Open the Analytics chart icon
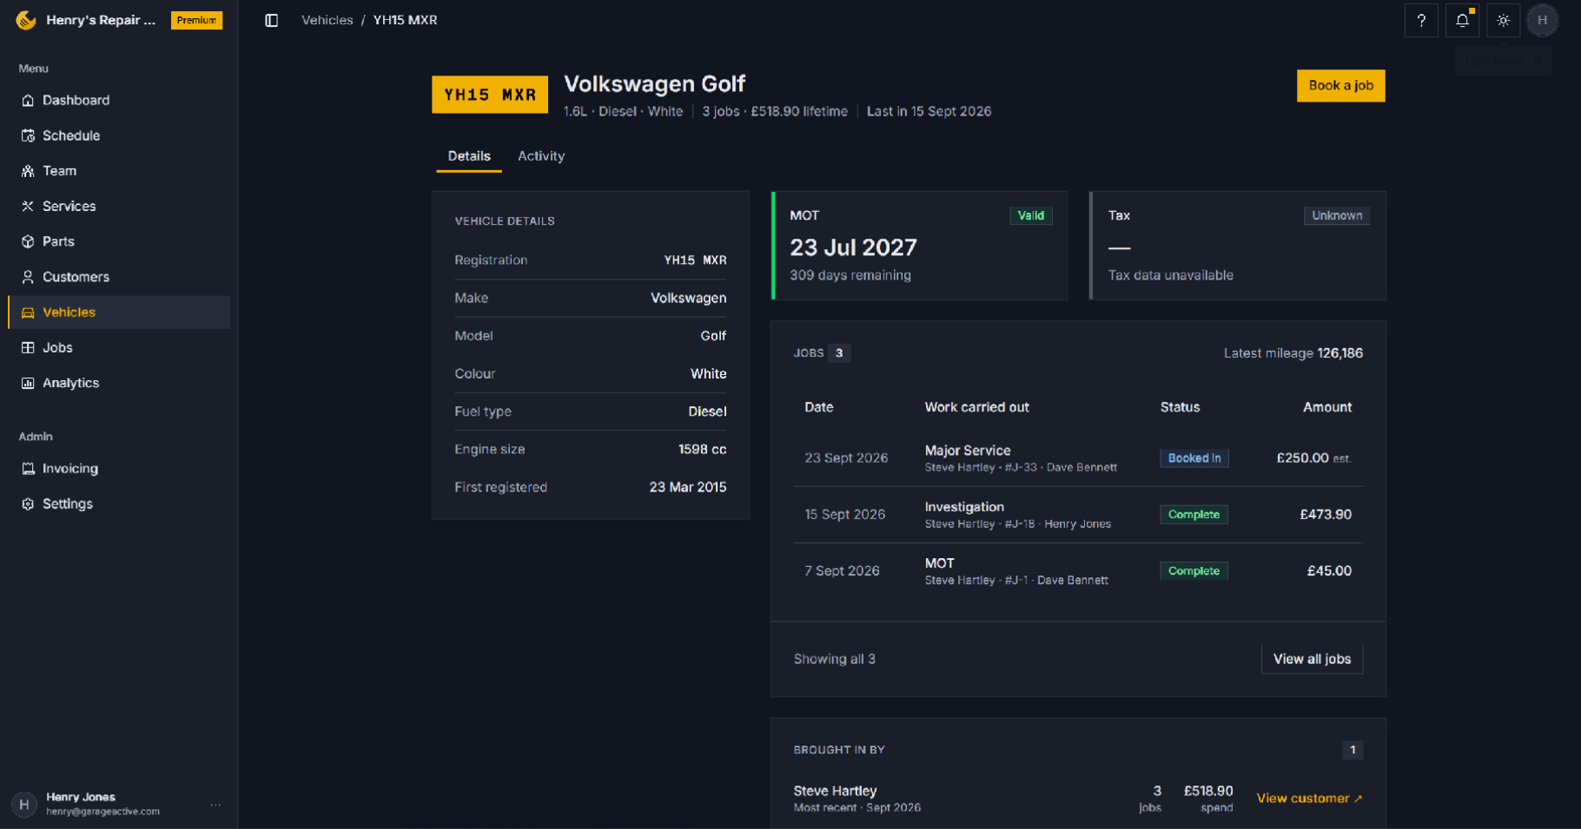Image resolution: width=1581 pixels, height=829 pixels. [x=28, y=383]
